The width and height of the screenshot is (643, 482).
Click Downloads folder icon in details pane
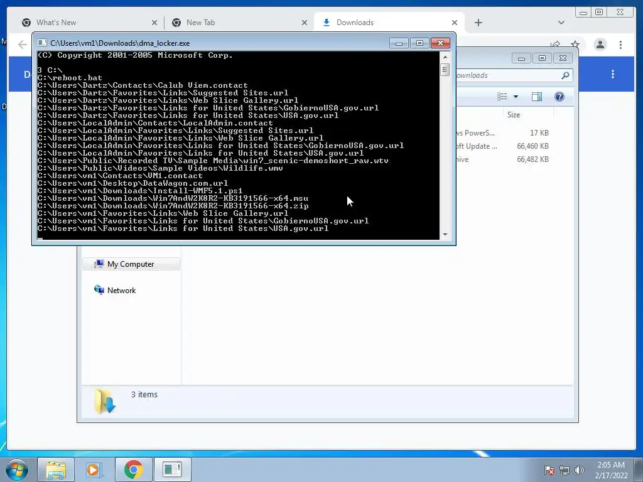(105, 402)
